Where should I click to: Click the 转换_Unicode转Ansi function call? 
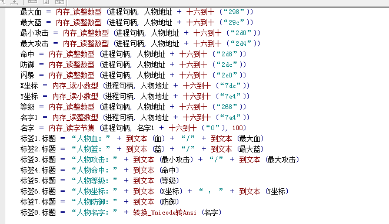pyautogui.click(x=165, y=212)
